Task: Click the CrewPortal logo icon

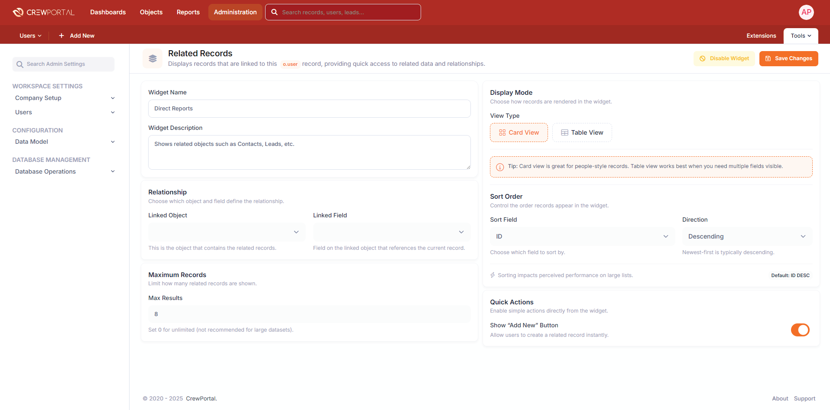Action: click(x=18, y=12)
